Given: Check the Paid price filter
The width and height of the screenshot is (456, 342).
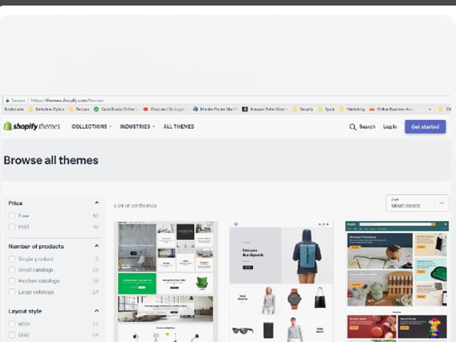Looking at the screenshot, I should (x=12, y=227).
